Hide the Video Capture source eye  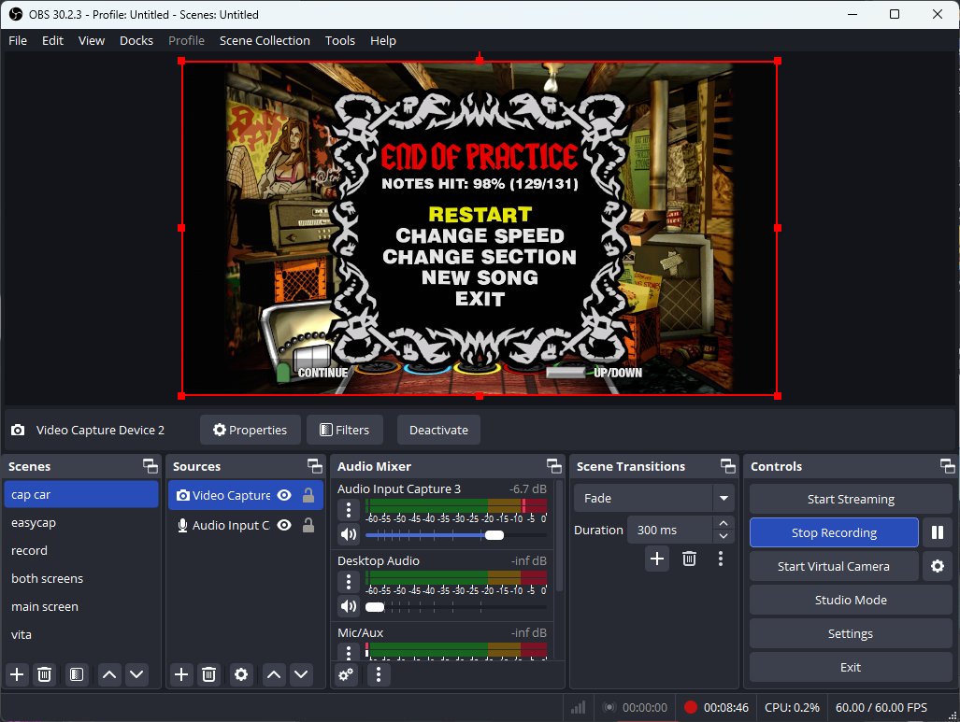(x=284, y=495)
